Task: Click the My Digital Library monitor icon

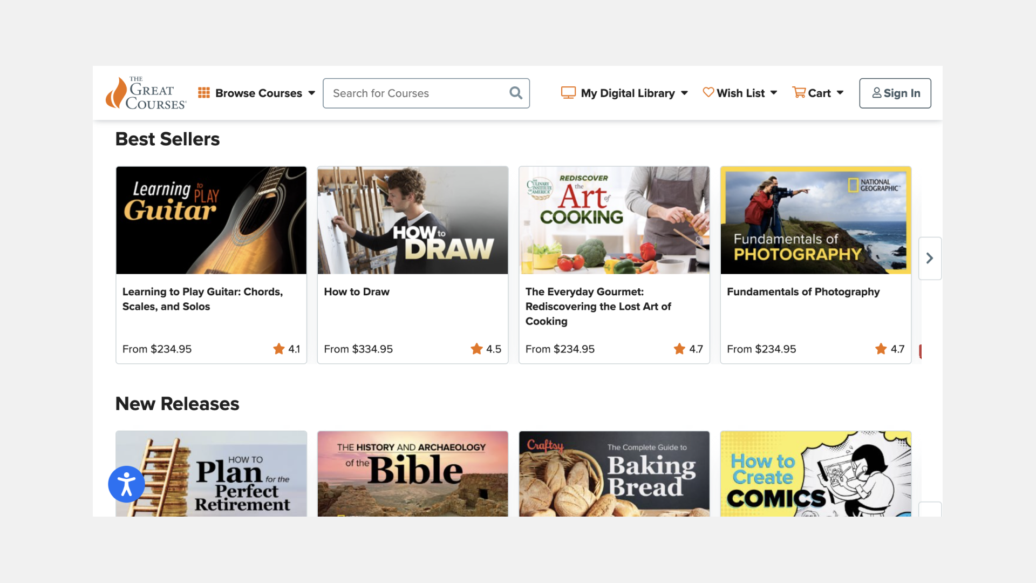Action: pos(568,93)
